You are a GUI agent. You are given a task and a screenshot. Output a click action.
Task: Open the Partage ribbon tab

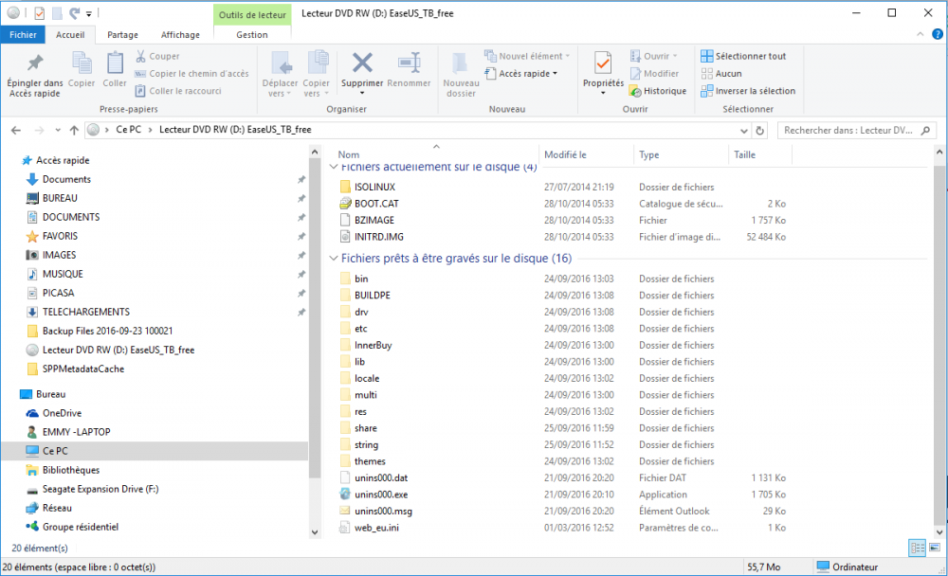pos(122,35)
